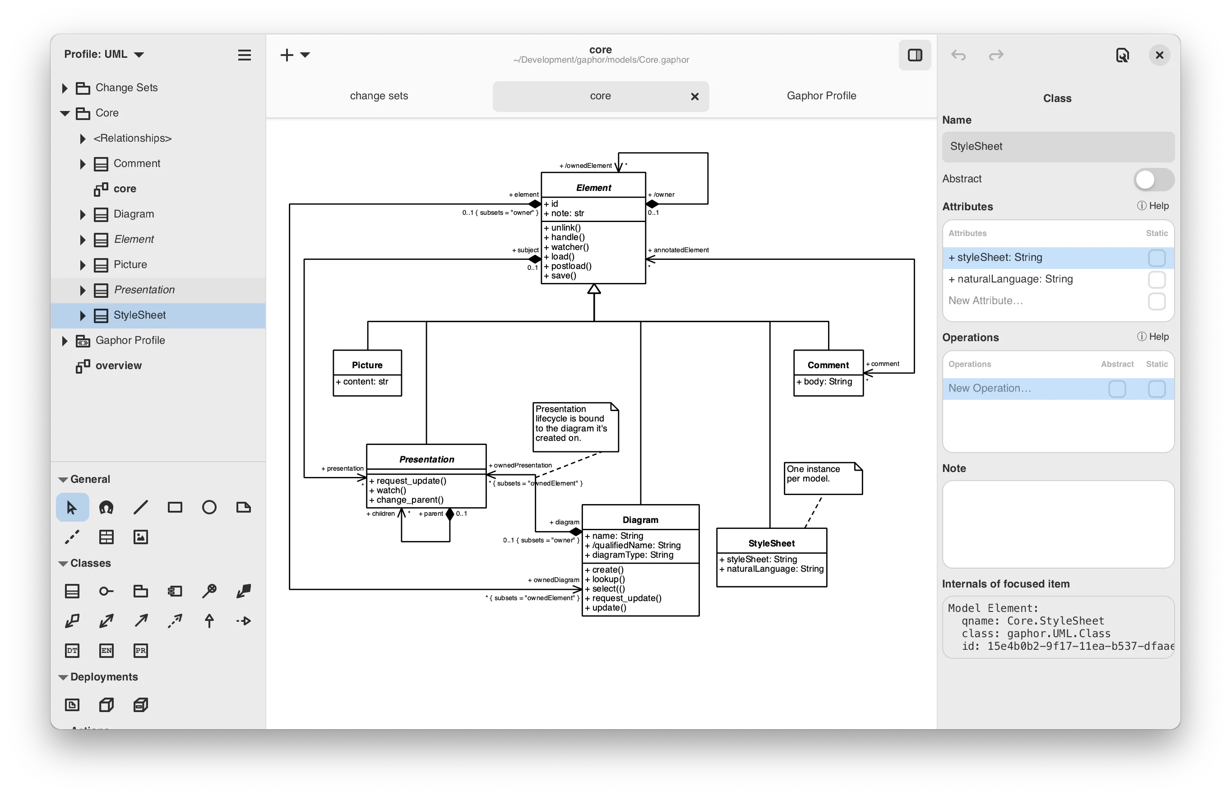Collapse the General toolbox section
The width and height of the screenshot is (1231, 796).
[63, 479]
